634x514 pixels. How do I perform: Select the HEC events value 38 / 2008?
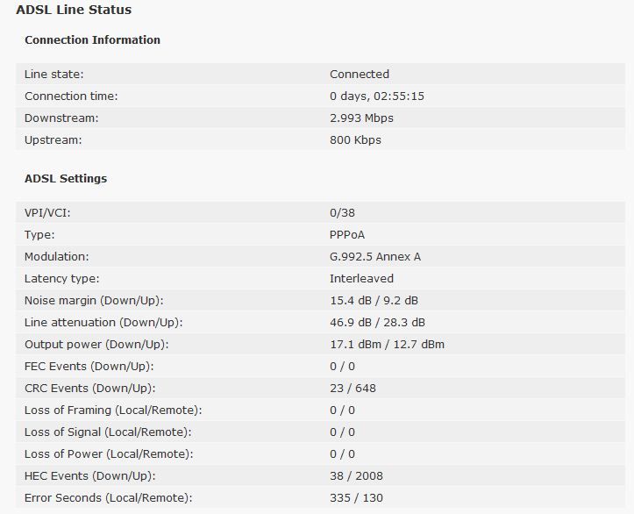[356, 476]
